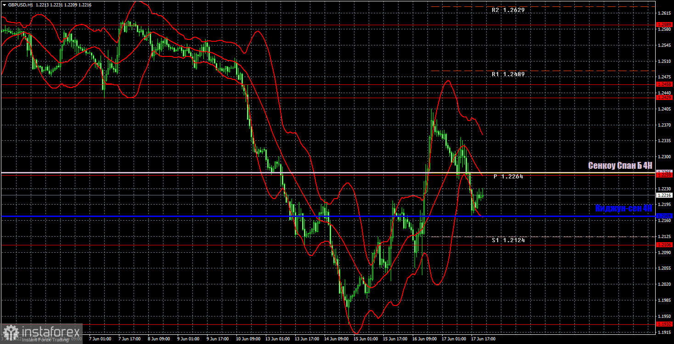
Task: Click the 1.2335 price axis value
Action: tap(664, 141)
